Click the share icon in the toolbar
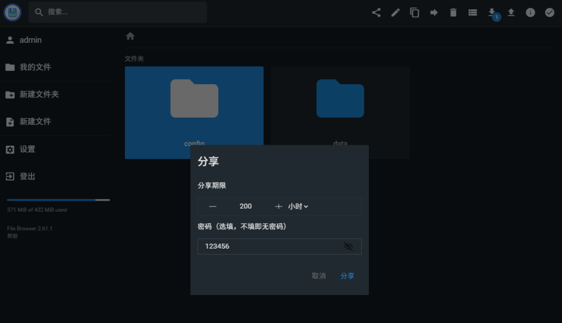Viewport: 562px width, 323px height. coord(376,12)
